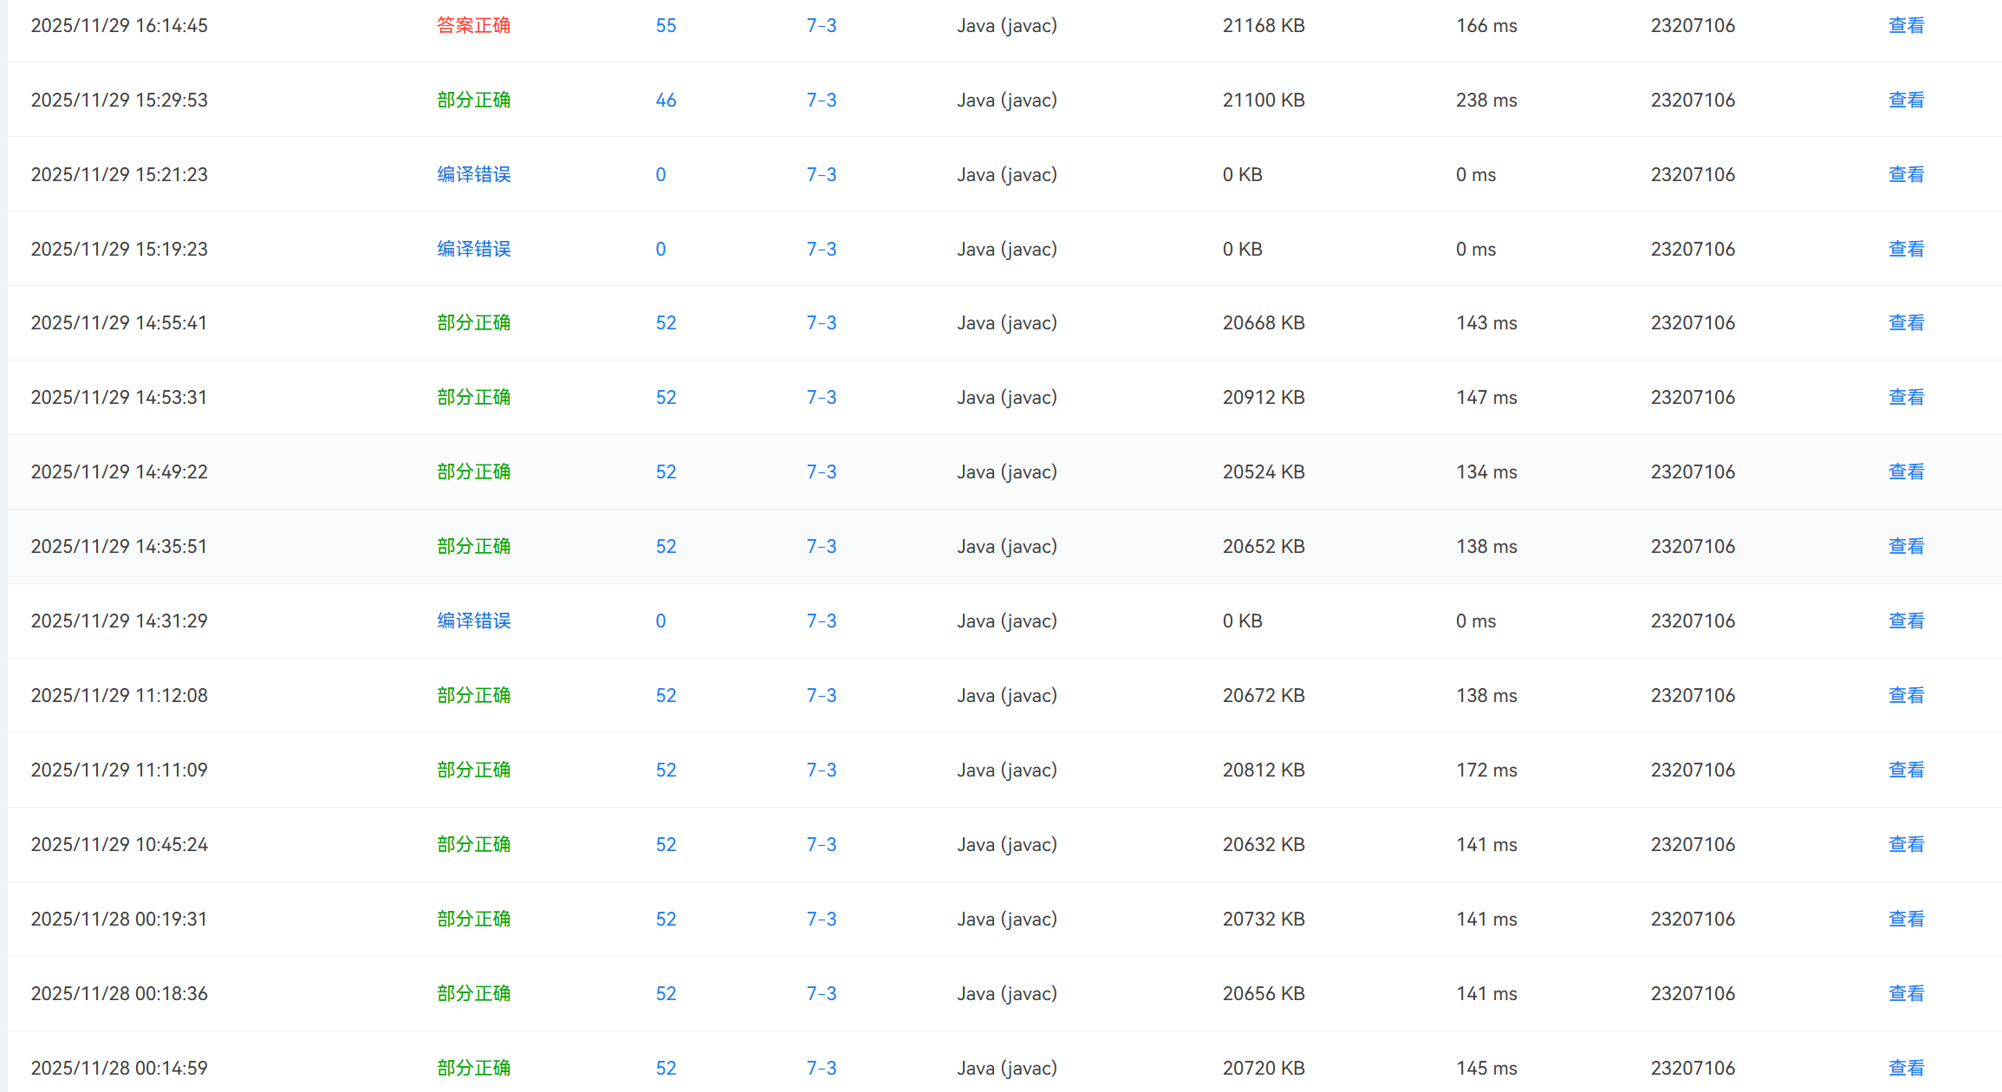Viewport: 2002px width, 1092px height.
Task: Click 编译错误 status at 14:31:29
Action: click(473, 621)
